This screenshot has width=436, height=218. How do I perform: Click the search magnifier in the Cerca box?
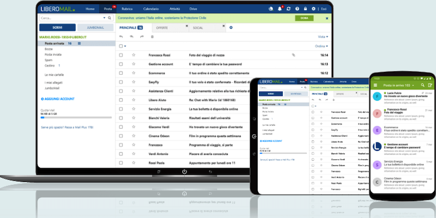pos(111,18)
